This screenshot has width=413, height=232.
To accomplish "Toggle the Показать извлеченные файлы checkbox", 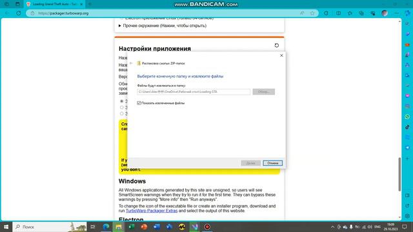I will pos(139,103).
